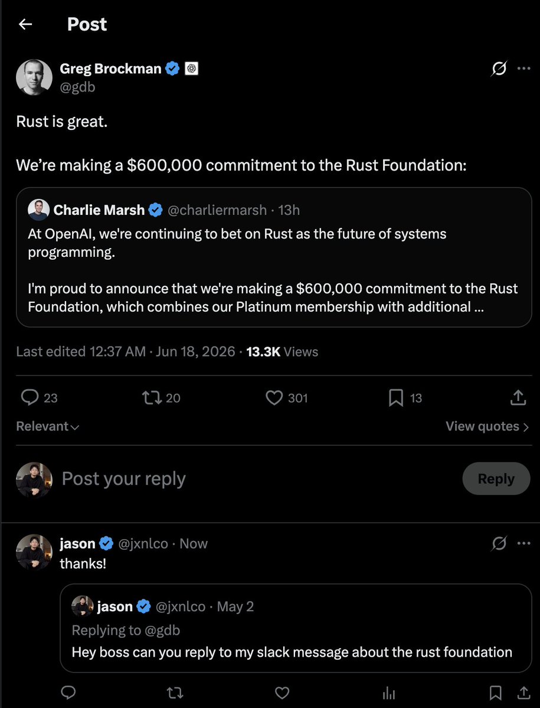The image size is (540, 708).
Task: Open View quotes link
Action: tap(487, 426)
